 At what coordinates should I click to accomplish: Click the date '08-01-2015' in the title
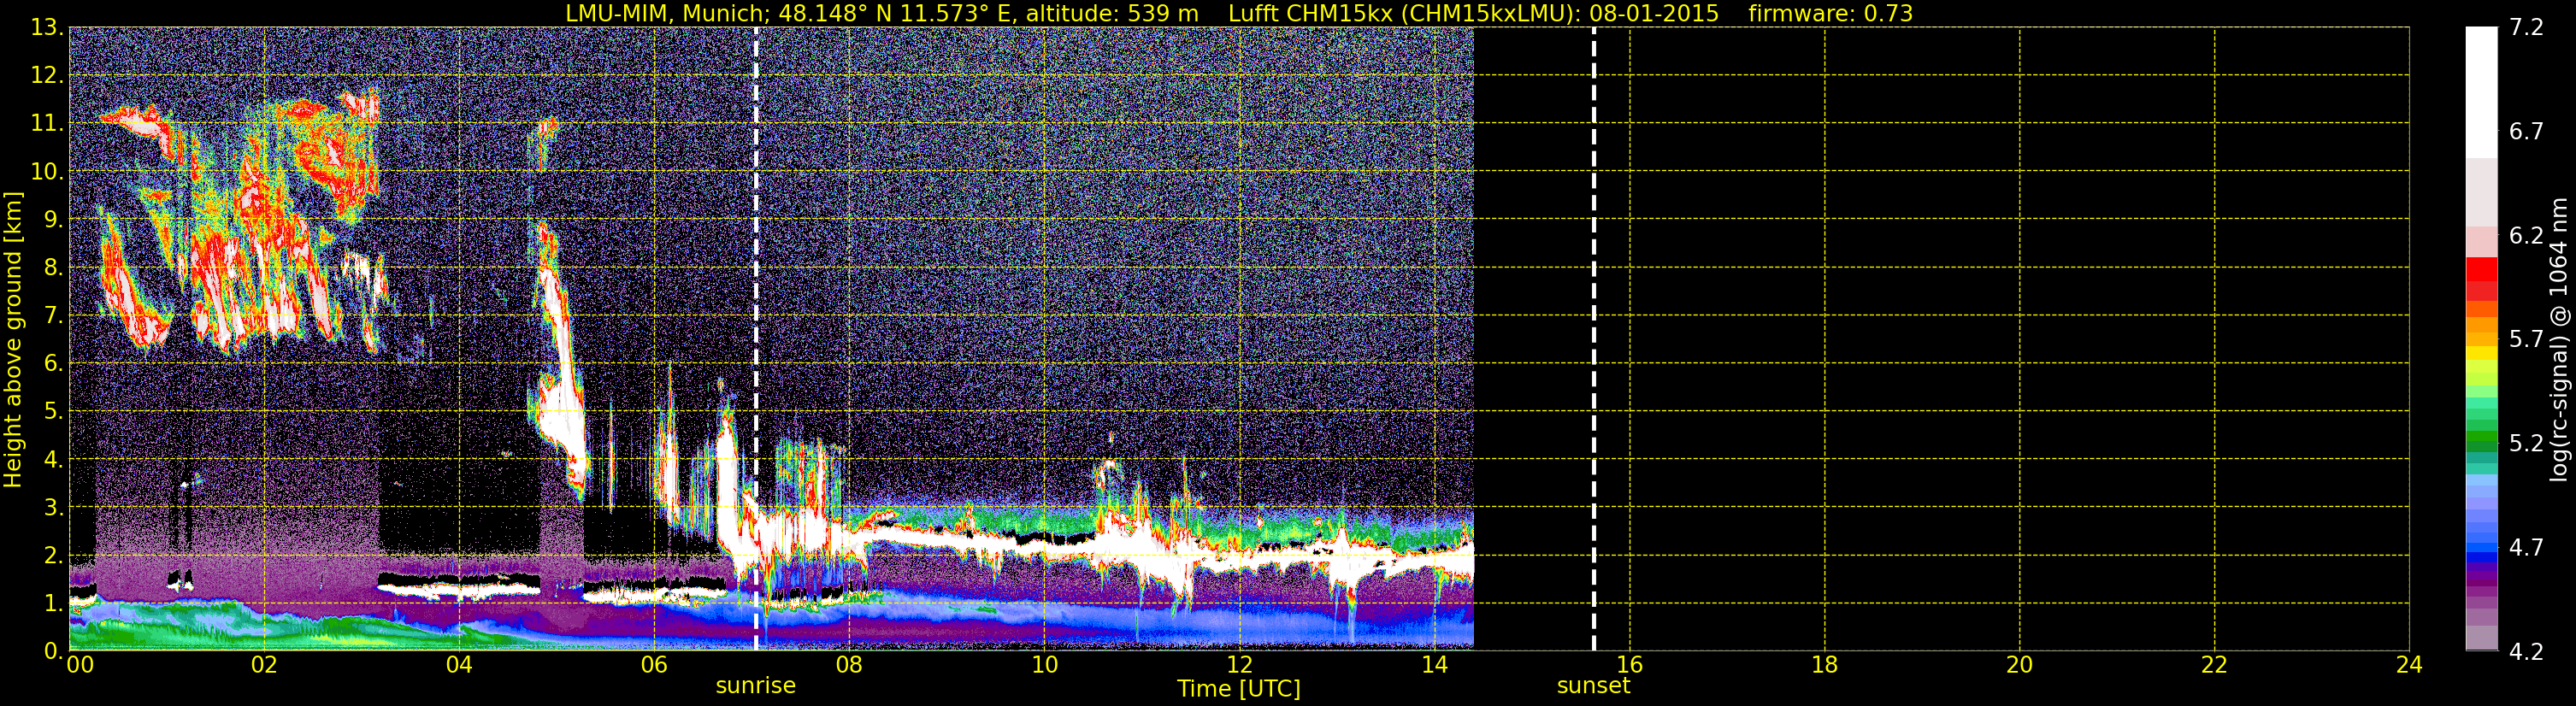[x=1654, y=13]
